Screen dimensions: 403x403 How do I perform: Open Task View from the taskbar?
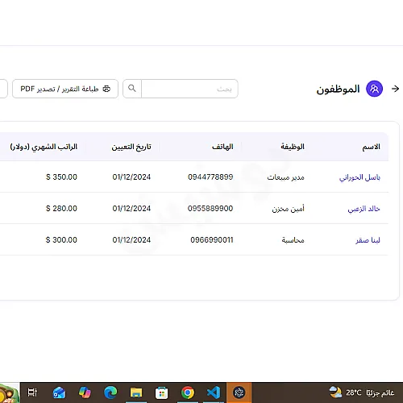pyautogui.click(x=32, y=393)
